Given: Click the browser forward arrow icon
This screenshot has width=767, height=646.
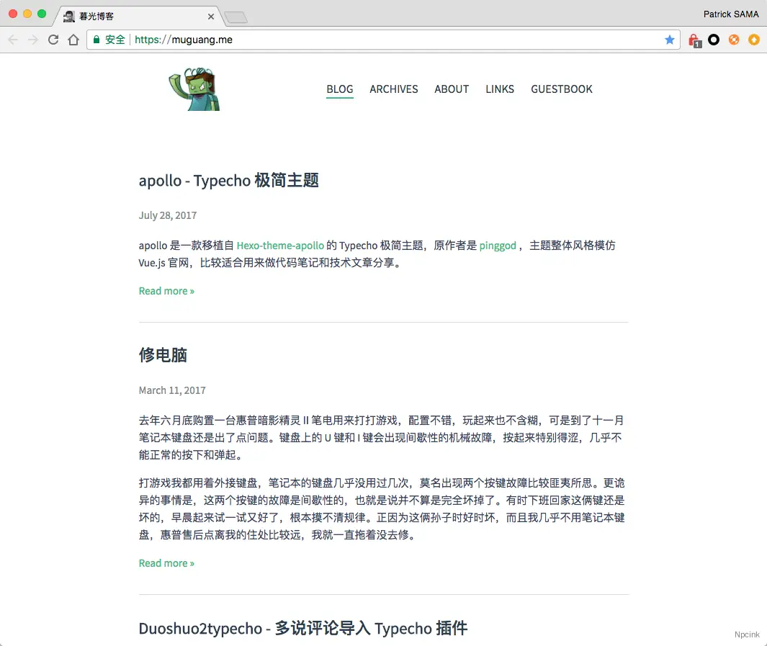Looking at the screenshot, I should click(x=33, y=40).
